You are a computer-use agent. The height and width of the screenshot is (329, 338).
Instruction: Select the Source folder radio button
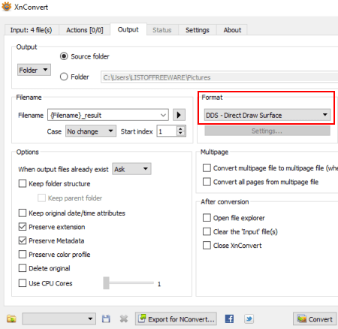pos(64,56)
